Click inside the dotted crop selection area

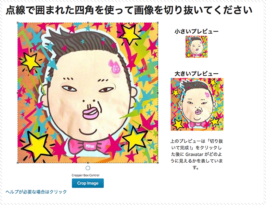[88, 92]
